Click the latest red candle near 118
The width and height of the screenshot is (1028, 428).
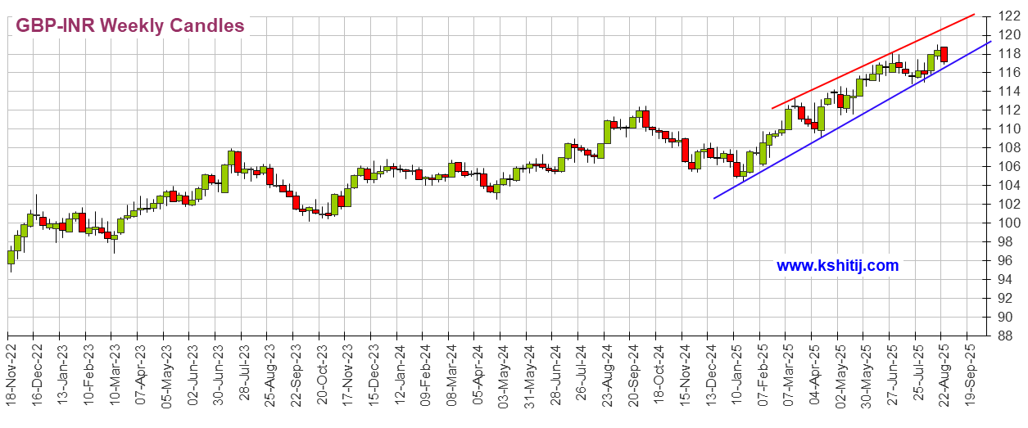click(944, 54)
